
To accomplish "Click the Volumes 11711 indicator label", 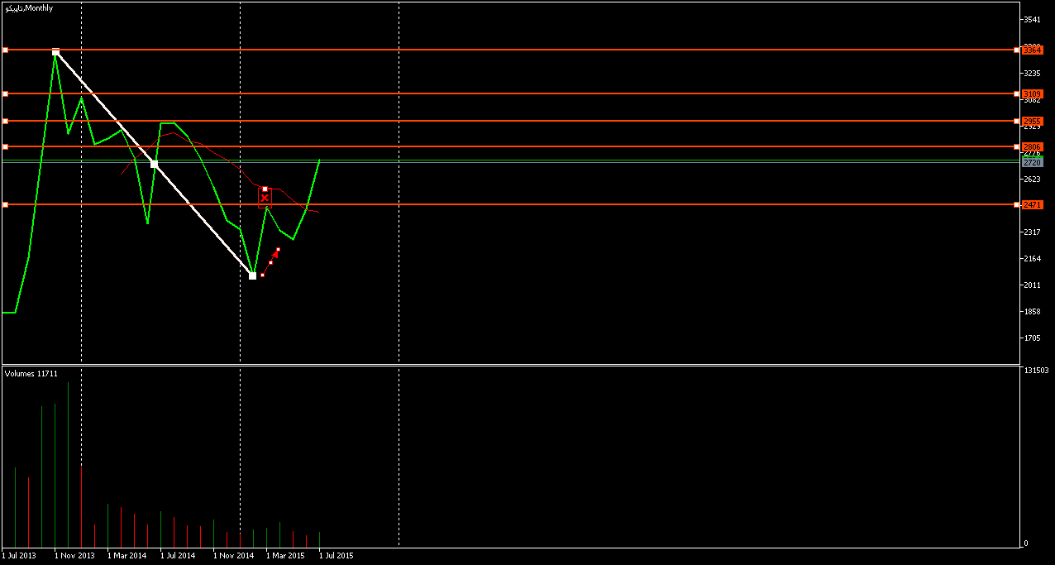I will [x=31, y=374].
